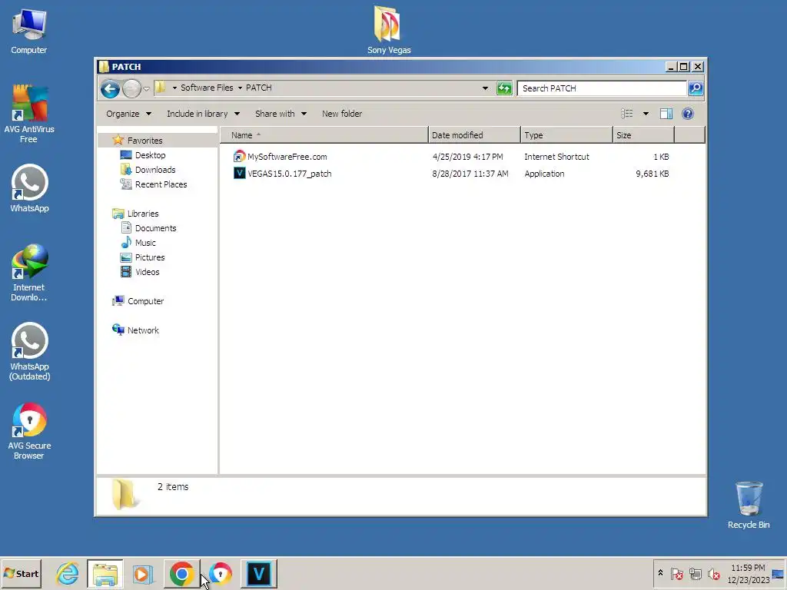
Task: Click the search magnifier icon
Action: click(696, 88)
